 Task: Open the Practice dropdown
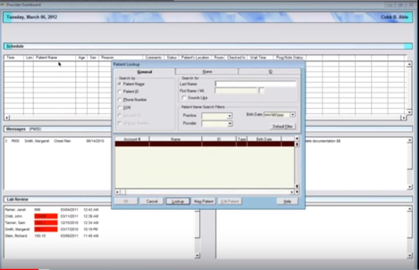[230, 116]
